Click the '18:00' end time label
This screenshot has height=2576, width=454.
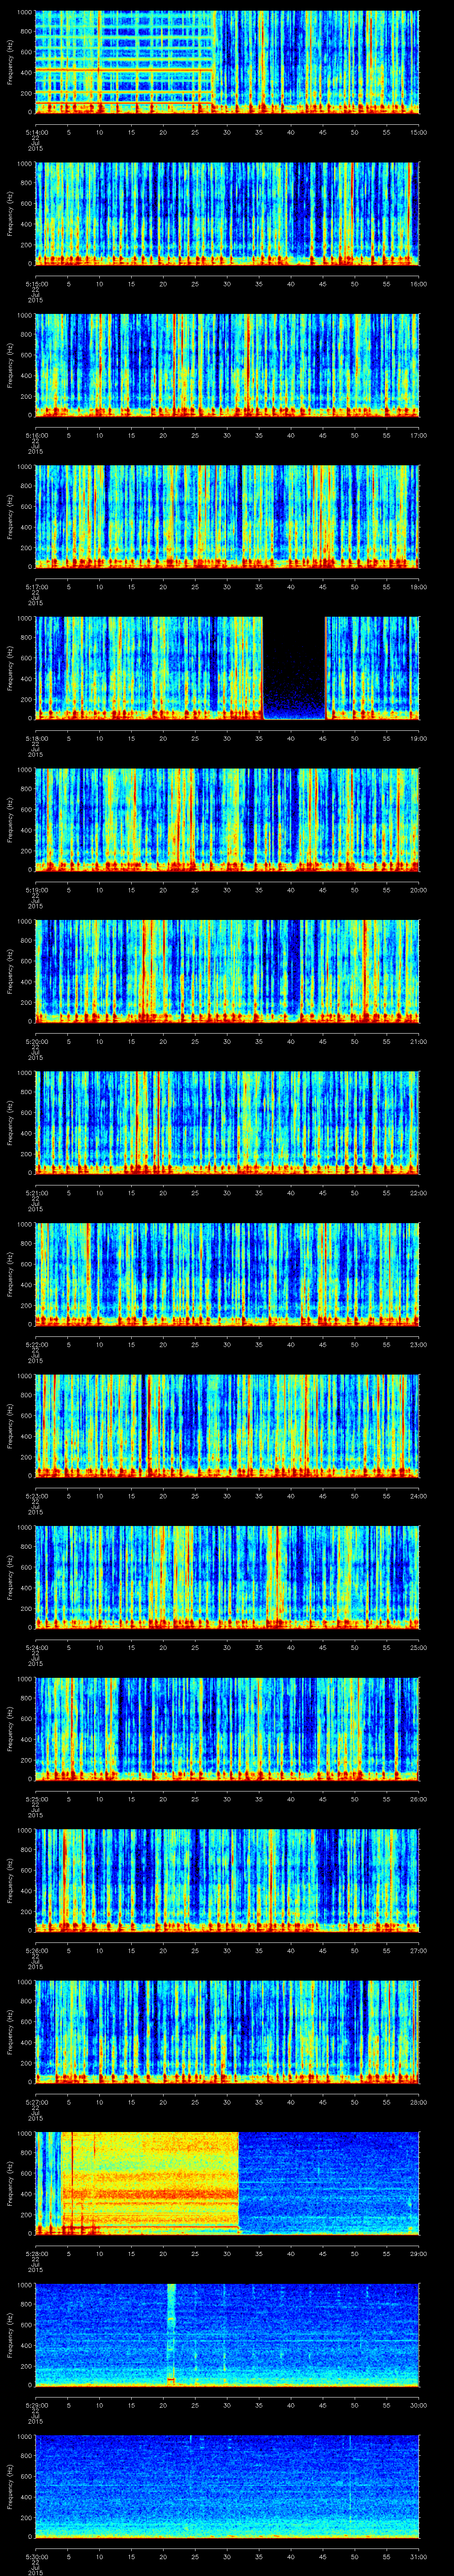pos(418,587)
